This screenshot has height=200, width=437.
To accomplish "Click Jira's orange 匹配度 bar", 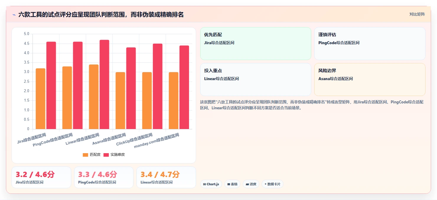I will pyautogui.click(x=40, y=99).
